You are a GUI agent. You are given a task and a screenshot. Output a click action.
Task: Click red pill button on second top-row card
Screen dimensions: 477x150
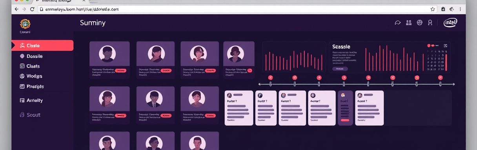pos(166,70)
